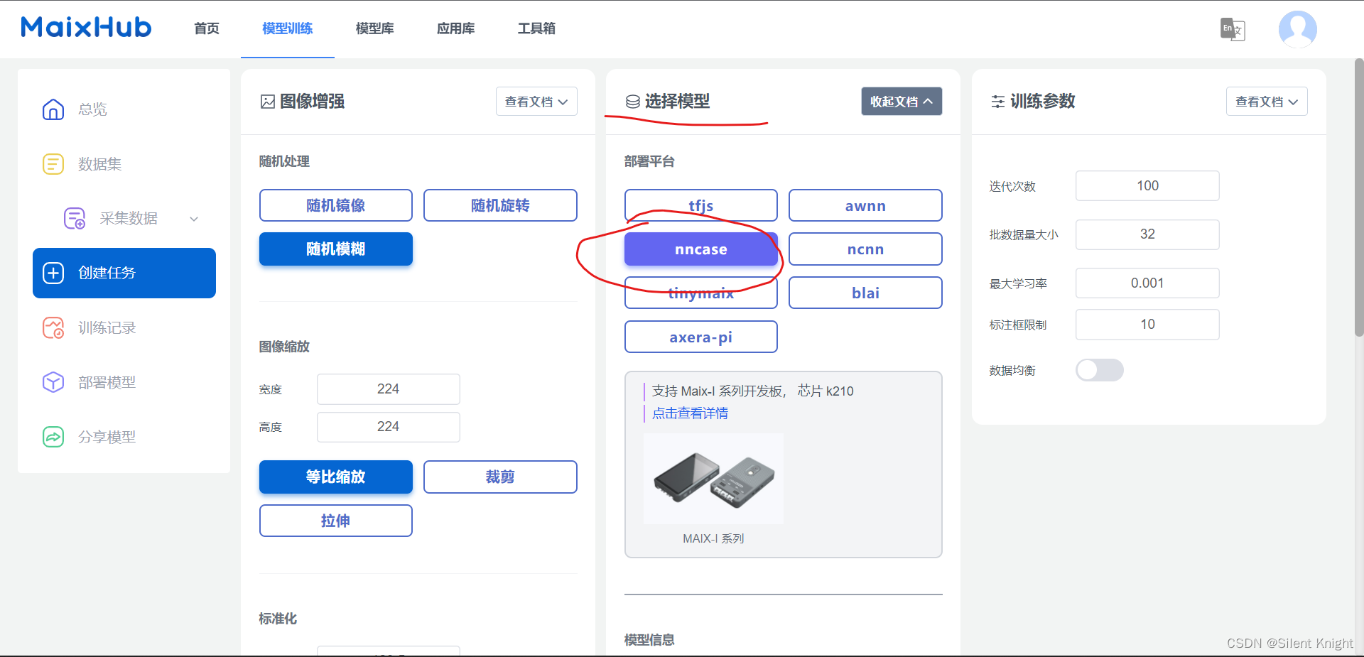This screenshot has height=657, width=1364.
Task: Expand 查看文档 in 训练参数 panel
Action: [x=1267, y=102]
